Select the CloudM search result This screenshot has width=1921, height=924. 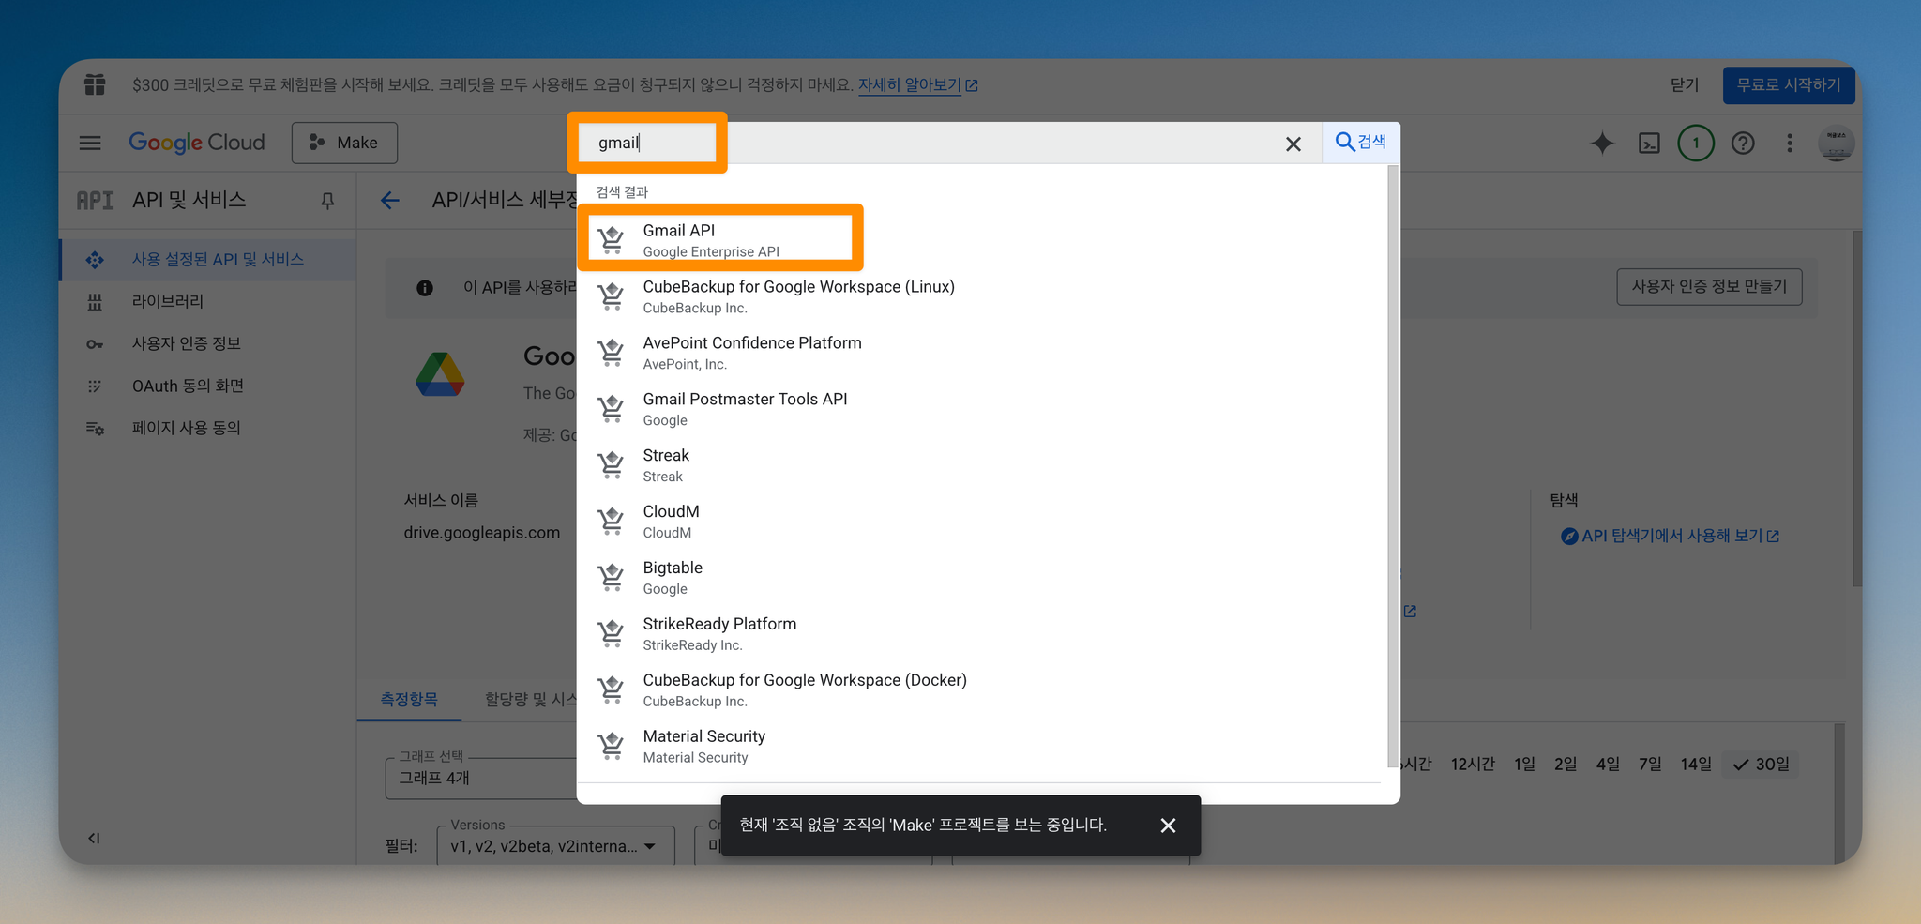[x=981, y=522]
